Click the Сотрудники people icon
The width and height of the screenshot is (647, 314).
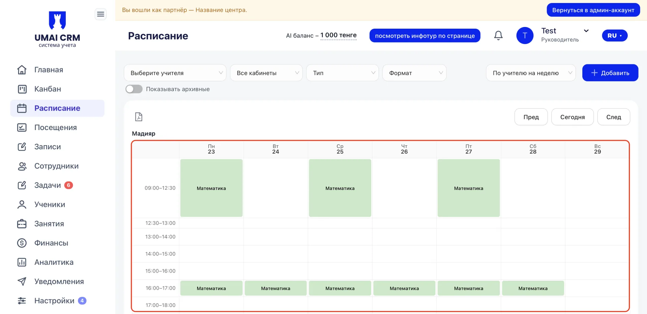22,166
